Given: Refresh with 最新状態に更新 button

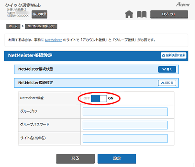Looking at the screenshot, I should coord(174,55).
